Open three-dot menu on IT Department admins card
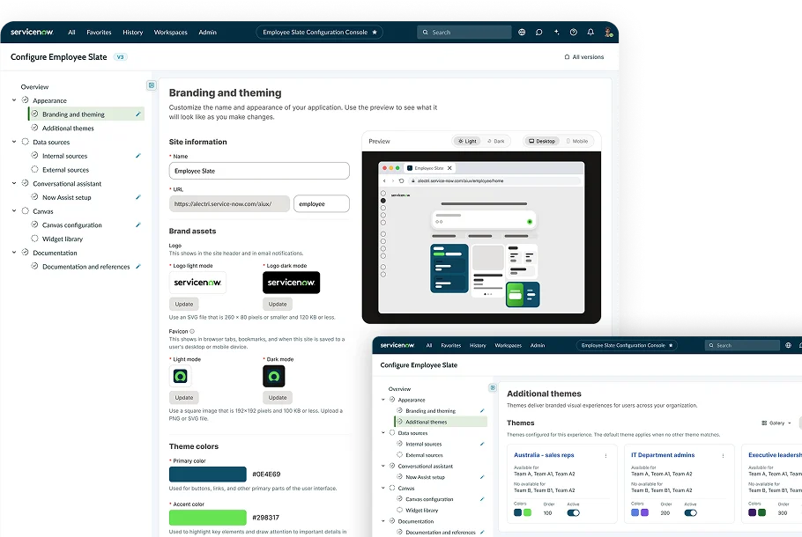Viewport: 802px width, 537px height. coord(723,455)
